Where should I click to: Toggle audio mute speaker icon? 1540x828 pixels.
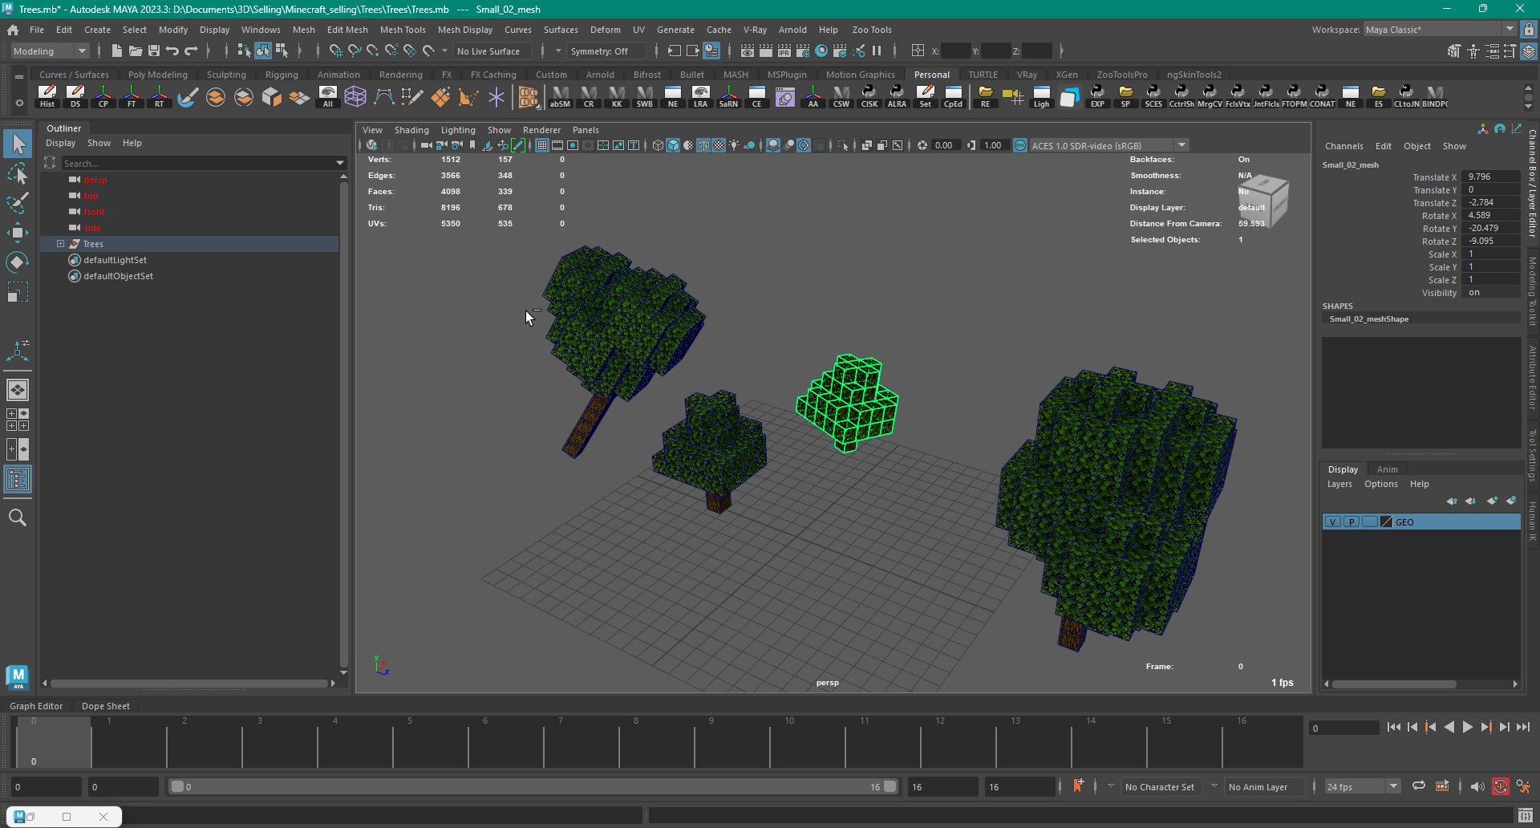pos(1477,786)
